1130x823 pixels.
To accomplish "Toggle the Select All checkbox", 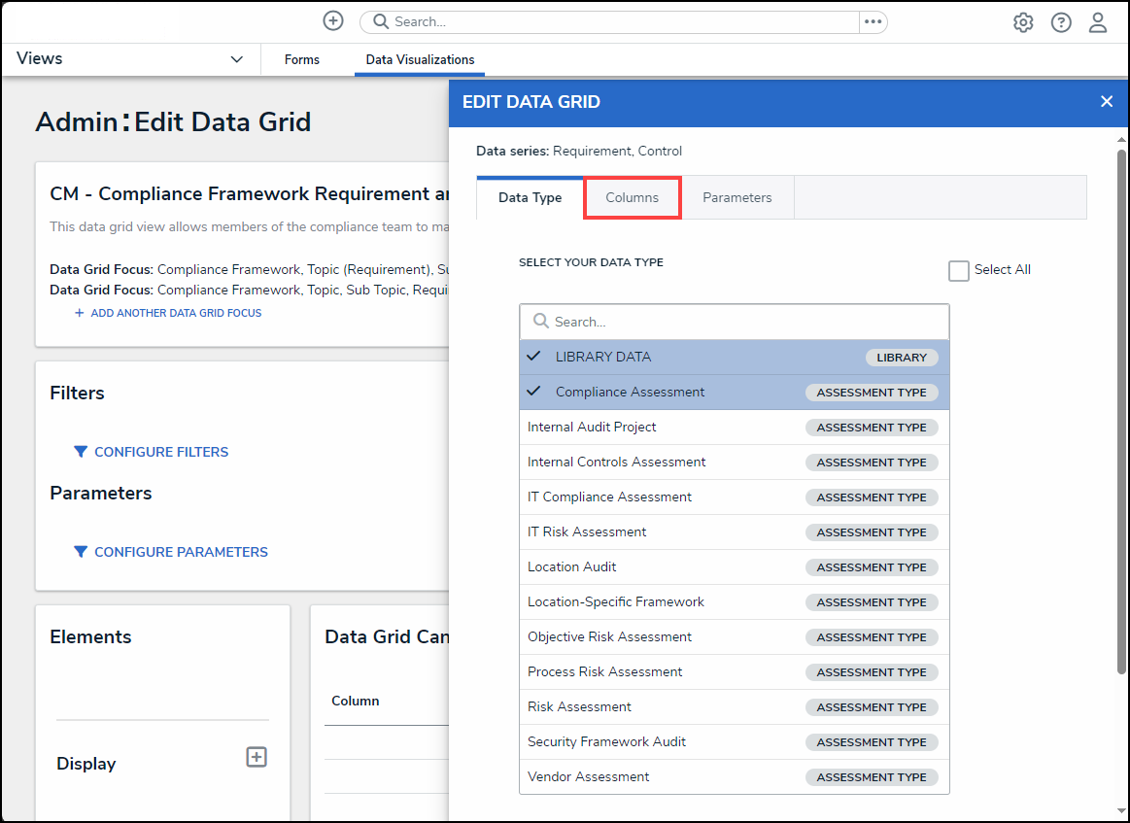I will (x=959, y=271).
